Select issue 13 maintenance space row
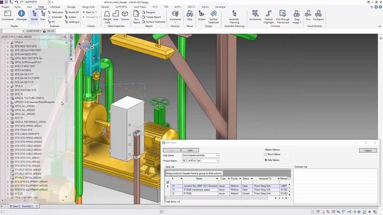The height and width of the screenshot is (215, 383). 229,190
